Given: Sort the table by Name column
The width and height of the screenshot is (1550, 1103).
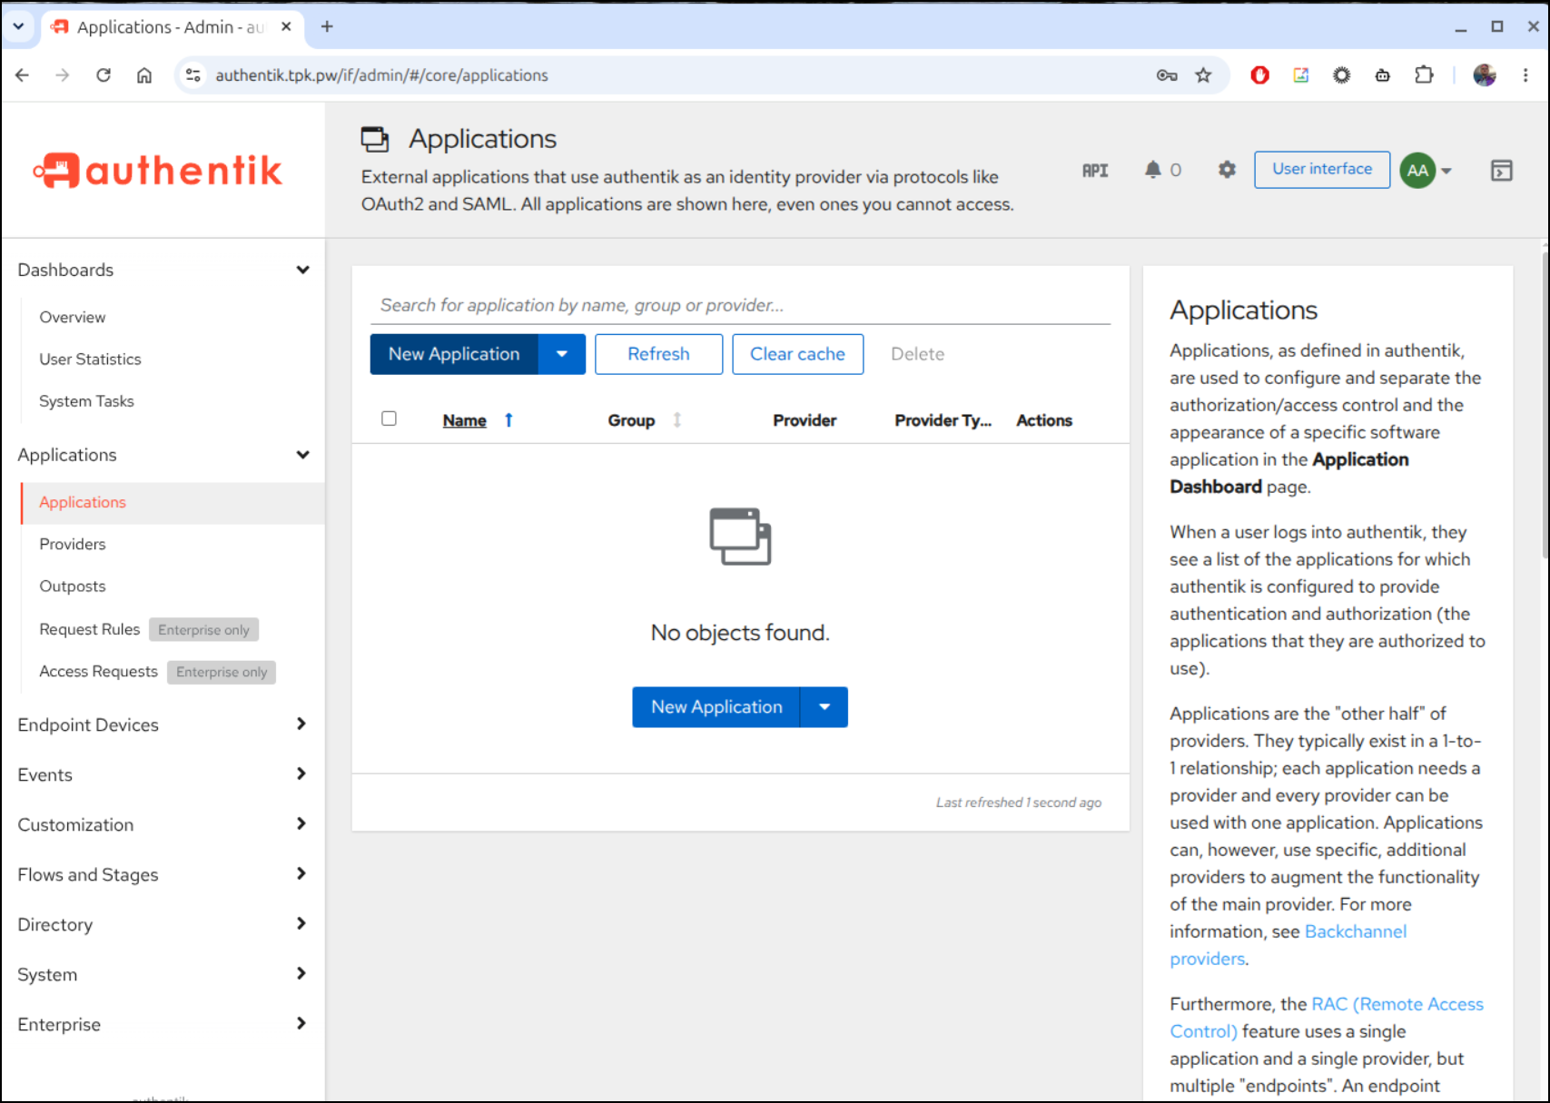Looking at the screenshot, I should (465, 420).
